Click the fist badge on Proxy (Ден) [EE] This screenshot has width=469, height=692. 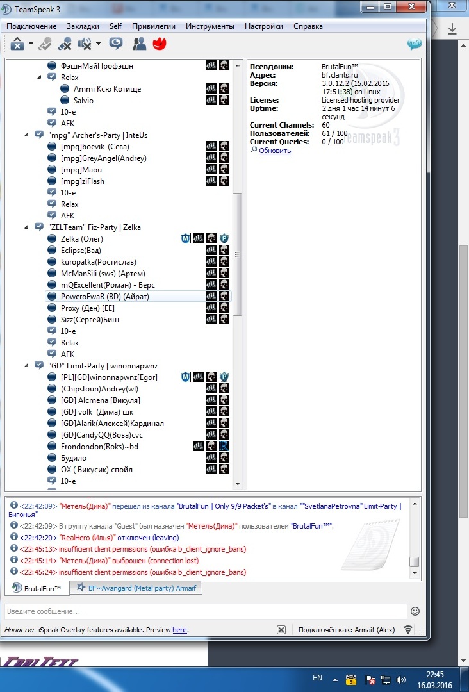(211, 308)
